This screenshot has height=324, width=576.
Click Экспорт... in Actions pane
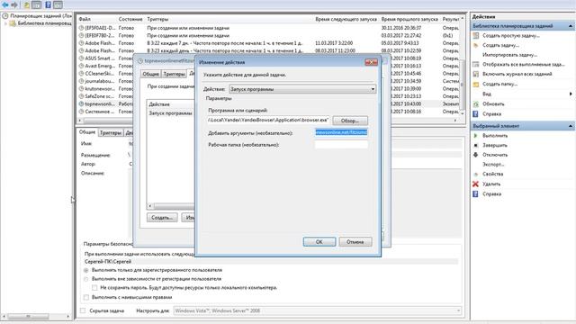493,164
